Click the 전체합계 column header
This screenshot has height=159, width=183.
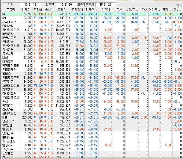click(77, 10)
